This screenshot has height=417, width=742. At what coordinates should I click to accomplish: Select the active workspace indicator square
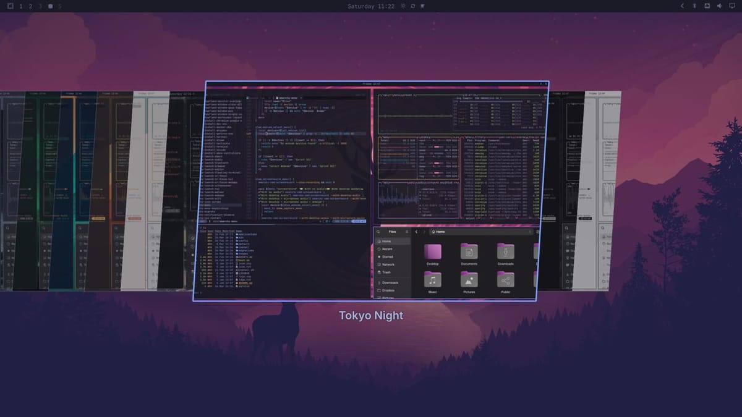coord(50,6)
